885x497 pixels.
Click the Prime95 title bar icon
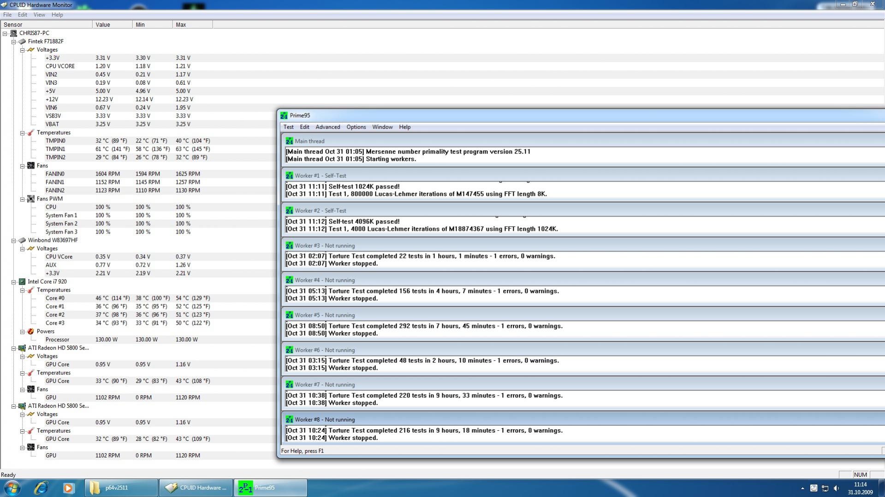[x=284, y=116]
